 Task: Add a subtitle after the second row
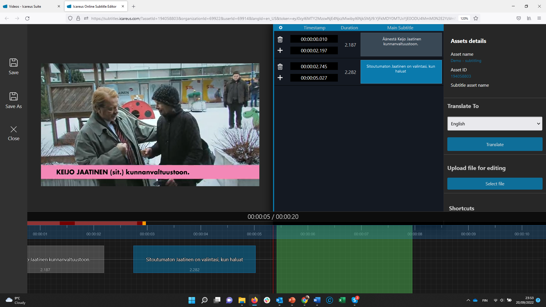tap(280, 78)
